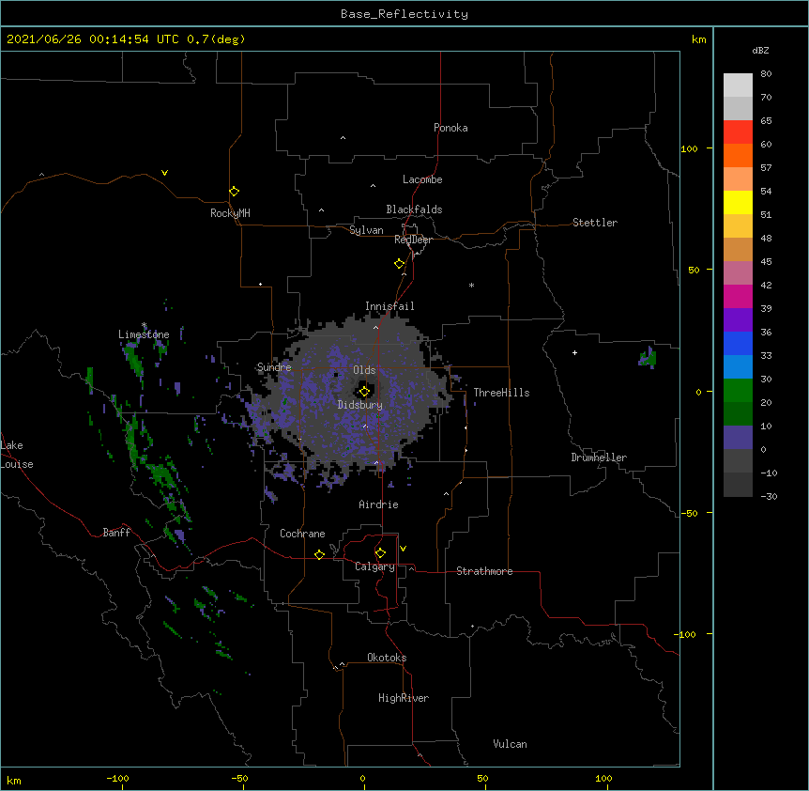Select the Stettler label
The width and height of the screenshot is (809, 791).
pyautogui.click(x=595, y=223)
